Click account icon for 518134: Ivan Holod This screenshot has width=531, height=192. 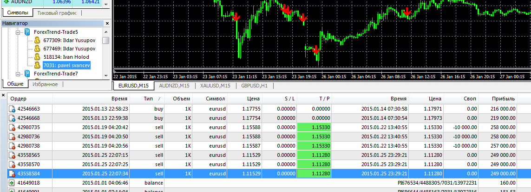click(x=37, y=57)
